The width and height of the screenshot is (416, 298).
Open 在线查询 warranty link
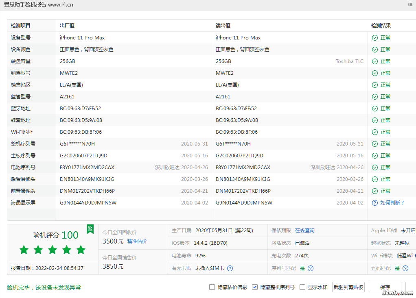point(304,231)
